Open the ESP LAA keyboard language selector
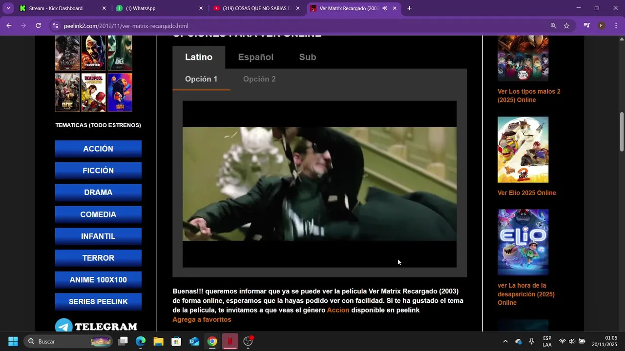The height and width of the screenshot is (351, 625). [x=547, y=341]
